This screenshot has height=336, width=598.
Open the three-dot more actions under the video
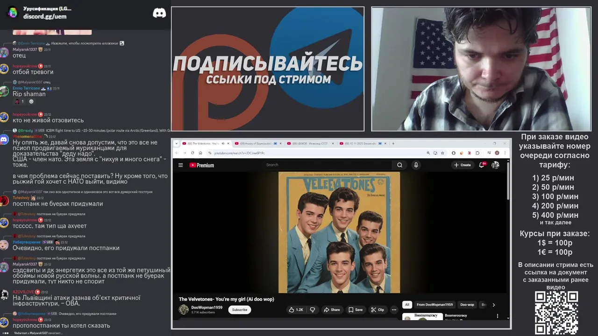[x=394, y=309]
